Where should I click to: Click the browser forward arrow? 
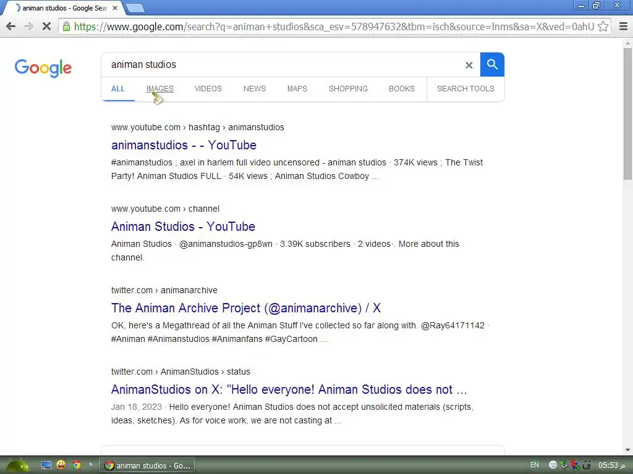(28, 27)
